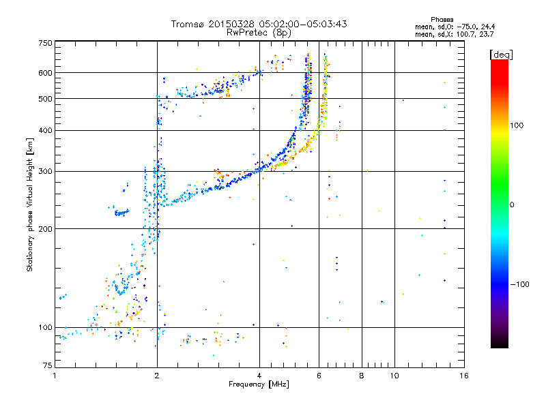Click the y-axis tick label '400'
546x409 pixels.
click(x=45, y=131)
